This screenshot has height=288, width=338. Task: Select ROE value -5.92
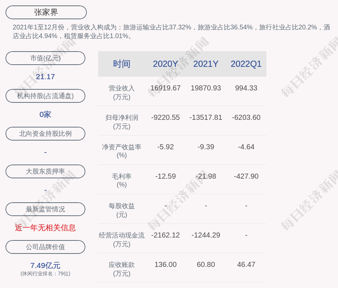point(165,147)
